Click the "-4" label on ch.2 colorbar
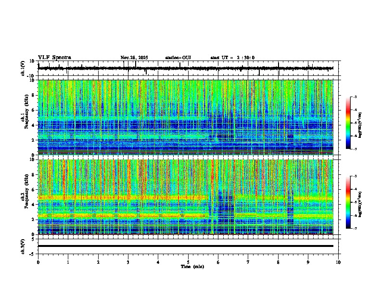The image size is (381, 294). [x=355, y=189]
